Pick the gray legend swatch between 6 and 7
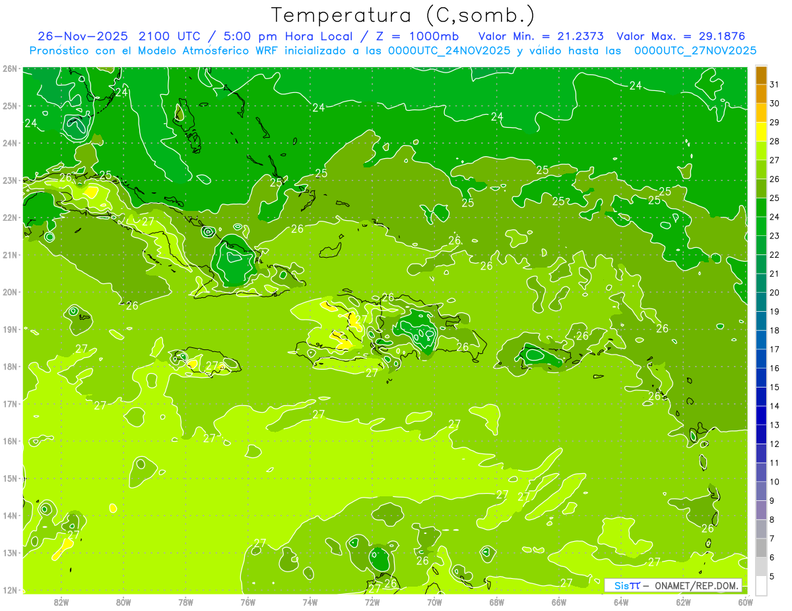 point(761,548)
